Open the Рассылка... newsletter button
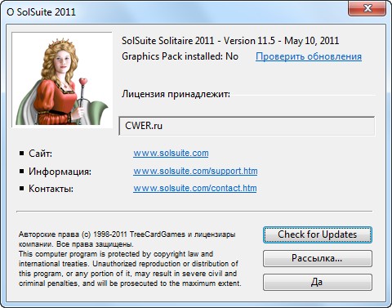This screenshot has width=392, height=308. tap(318, 258)
